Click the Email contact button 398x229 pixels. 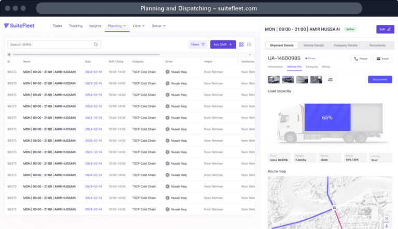pos(383,59)
